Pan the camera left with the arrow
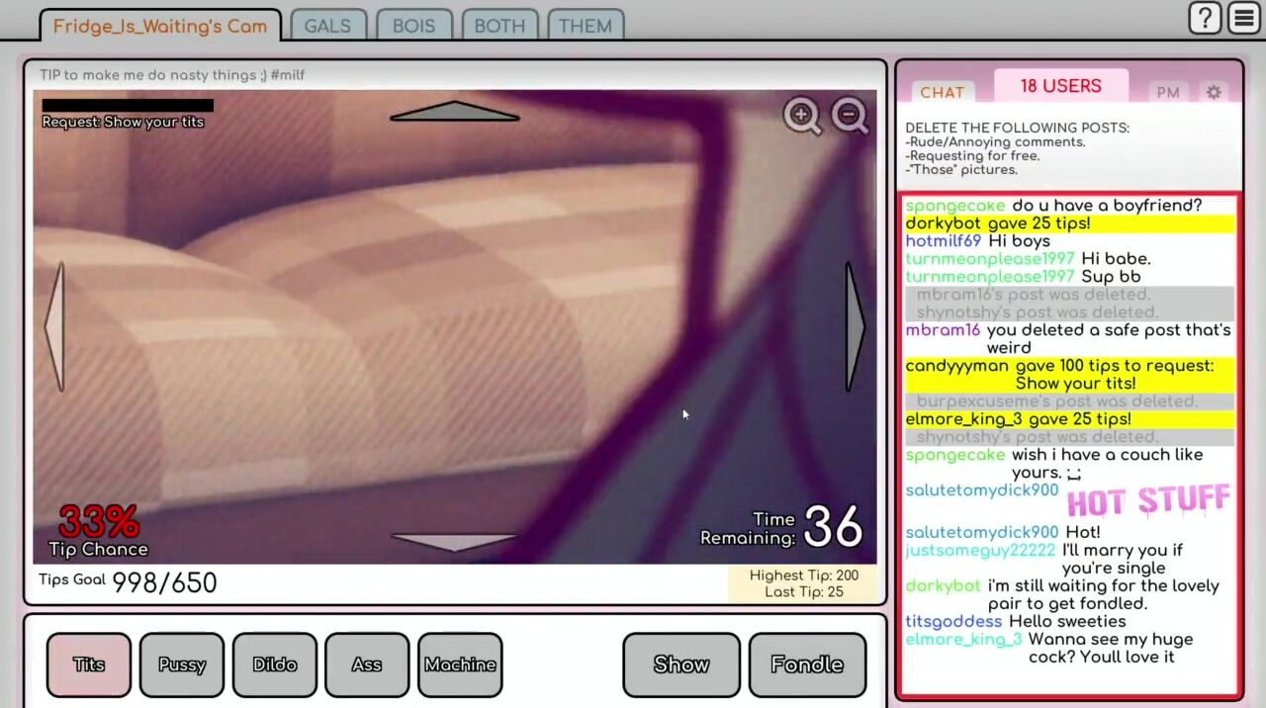Screen dimensions: 1266x708 55,327
